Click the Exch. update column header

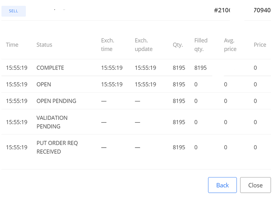tap(144, 45)
